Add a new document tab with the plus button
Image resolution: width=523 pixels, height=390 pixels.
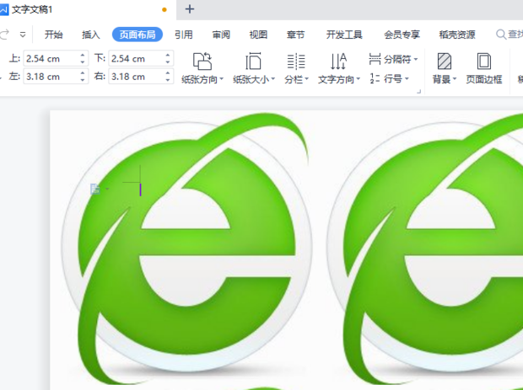[190, 9]
